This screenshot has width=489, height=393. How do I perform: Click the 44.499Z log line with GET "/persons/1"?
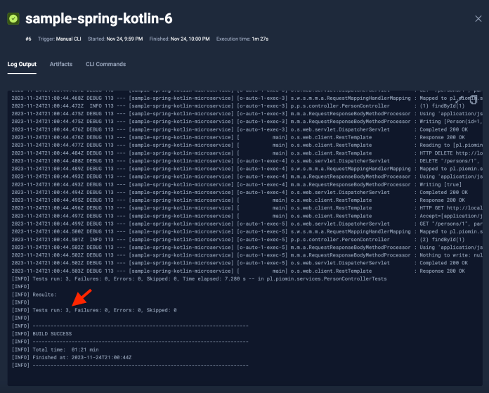point(247,224)
